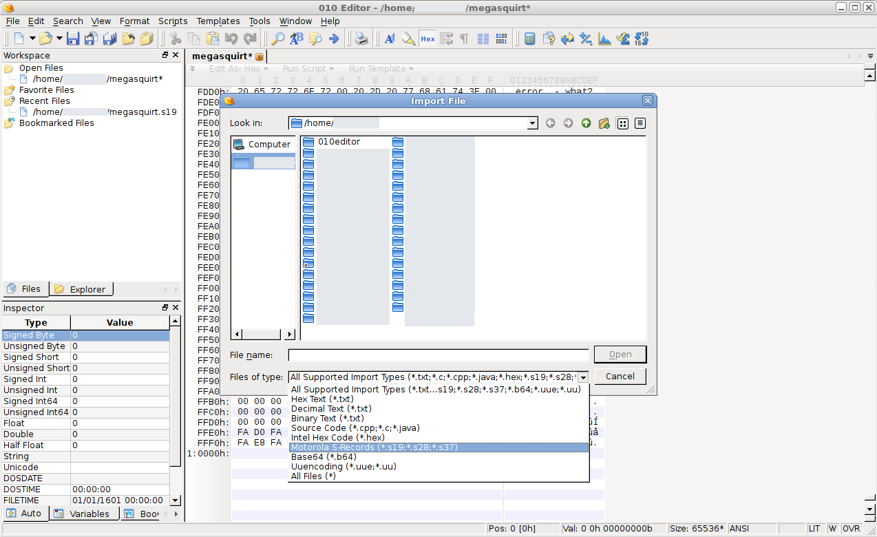Toggle the paragraph whitespace marker button

(465, 39)
